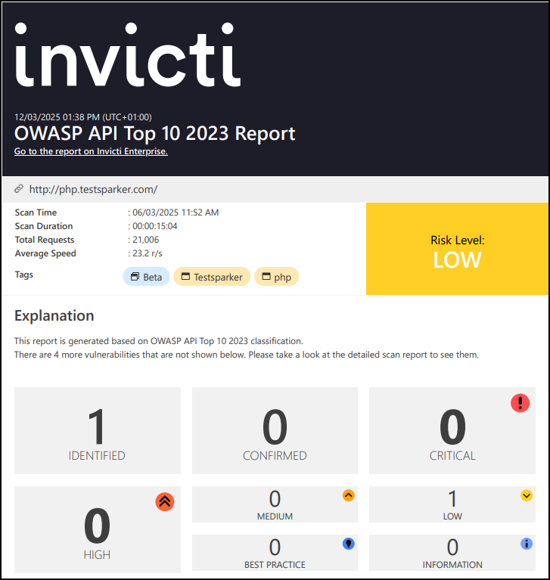550x580 pixels.
Task: Click the Risk Level LOW yellow panel
Action: (x=457, y=249)
